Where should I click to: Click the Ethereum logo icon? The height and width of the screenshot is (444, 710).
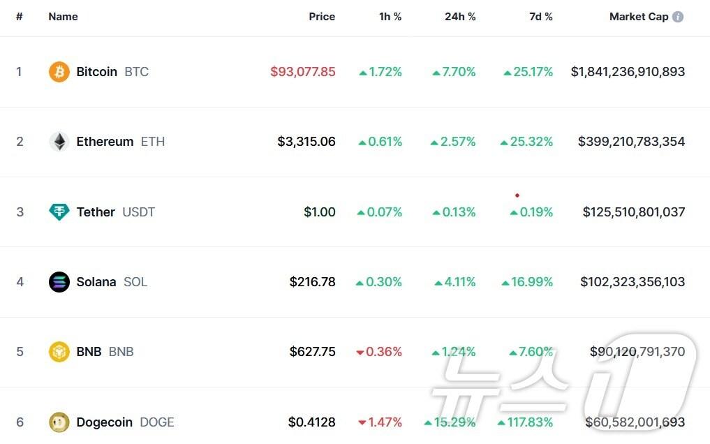(x=59, y=142)
